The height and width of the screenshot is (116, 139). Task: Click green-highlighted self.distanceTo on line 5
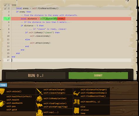pyautogui.click(x=49, y=19)
